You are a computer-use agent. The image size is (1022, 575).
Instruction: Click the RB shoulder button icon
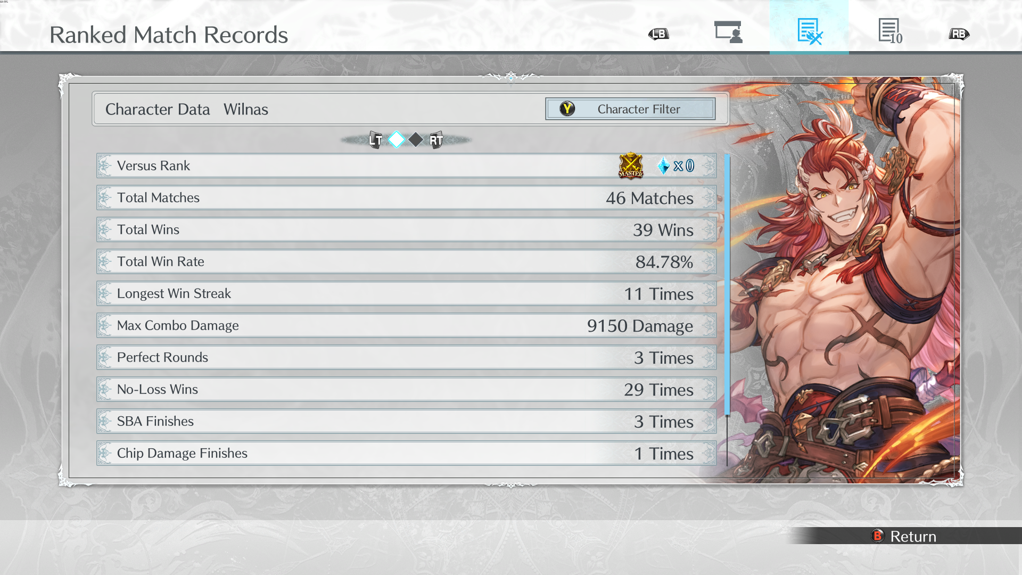pos(959,34)
